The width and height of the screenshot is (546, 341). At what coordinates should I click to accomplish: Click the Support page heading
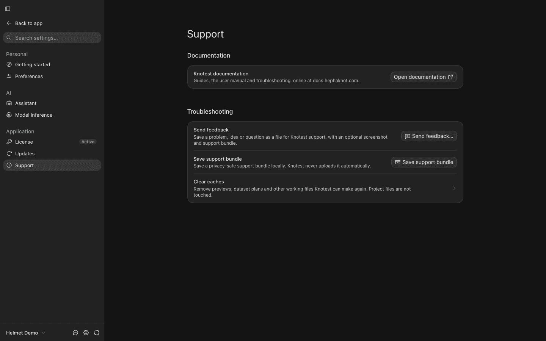[205, 34]
